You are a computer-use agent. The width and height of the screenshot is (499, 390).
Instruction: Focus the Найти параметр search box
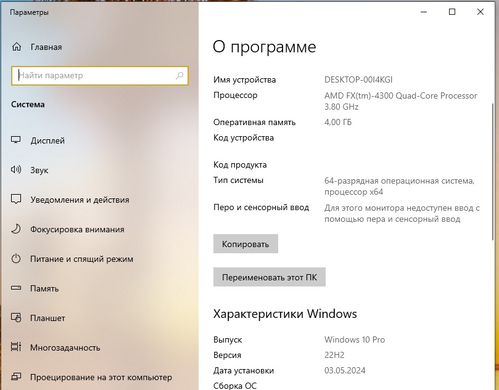tap(99, 76)
